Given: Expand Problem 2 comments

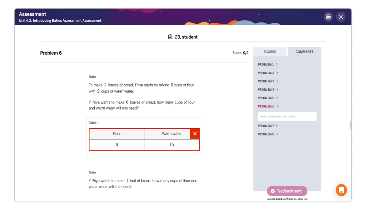Looking at the screenshot, I should pyautogui.click(x=268, y=73).
